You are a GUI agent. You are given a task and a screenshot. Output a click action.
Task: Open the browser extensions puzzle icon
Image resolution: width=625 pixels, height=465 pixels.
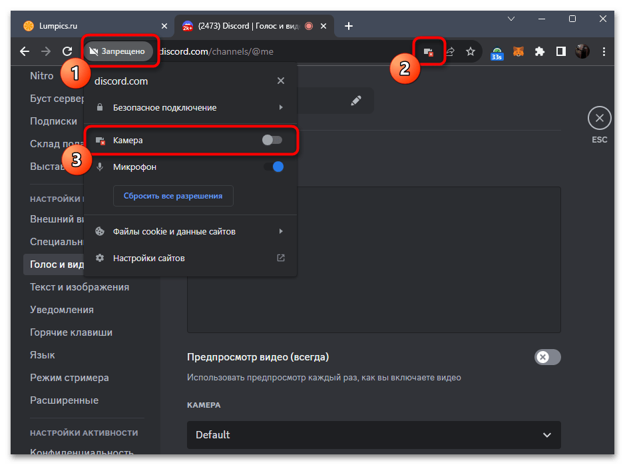pyautogui.click(x=539, y=51)
